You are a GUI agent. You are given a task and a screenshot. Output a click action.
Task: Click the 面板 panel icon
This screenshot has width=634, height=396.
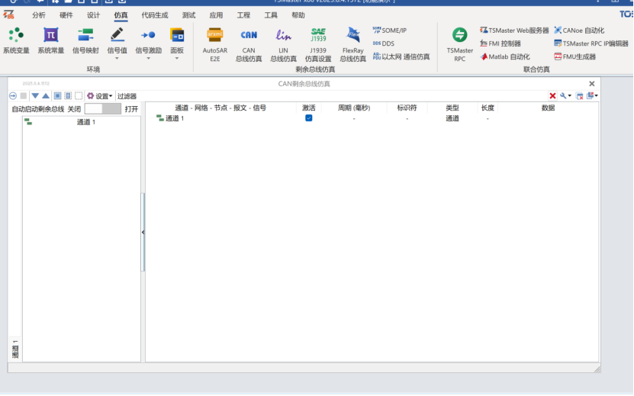click(x=177, y=36)
